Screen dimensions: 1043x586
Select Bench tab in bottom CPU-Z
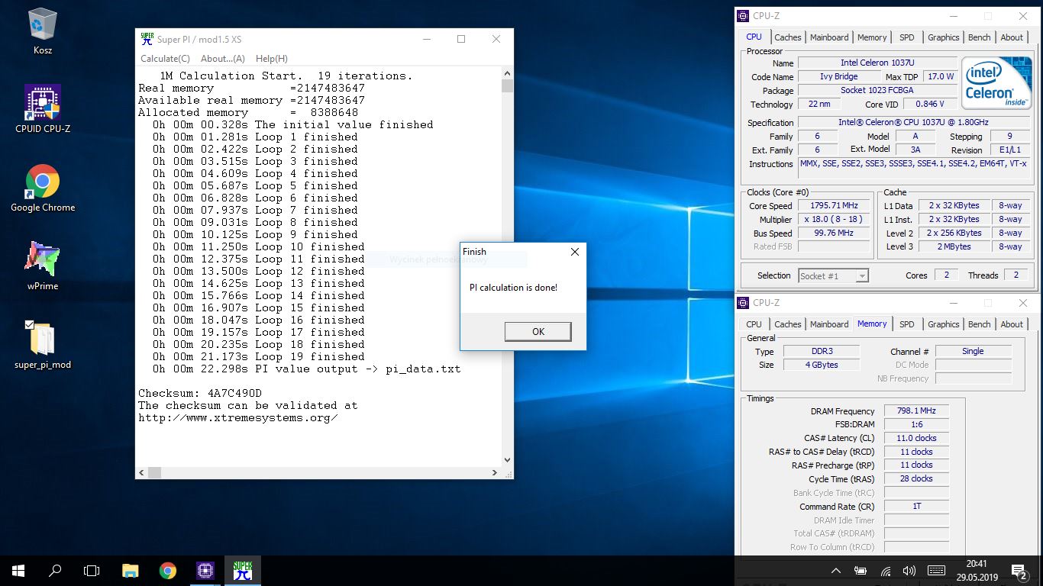(x=979, y=324)
